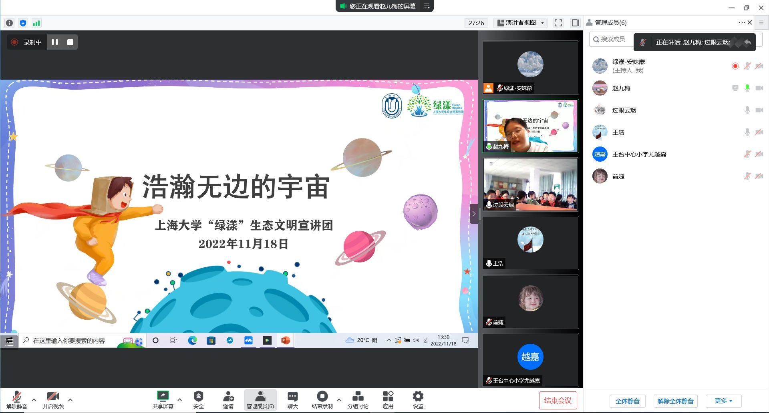Click the green network signal bars icon
This screenshot has width=769, height=413.
pos(36,23)
